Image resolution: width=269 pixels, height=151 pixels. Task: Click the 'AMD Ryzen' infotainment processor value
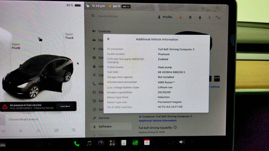[166, 82]
